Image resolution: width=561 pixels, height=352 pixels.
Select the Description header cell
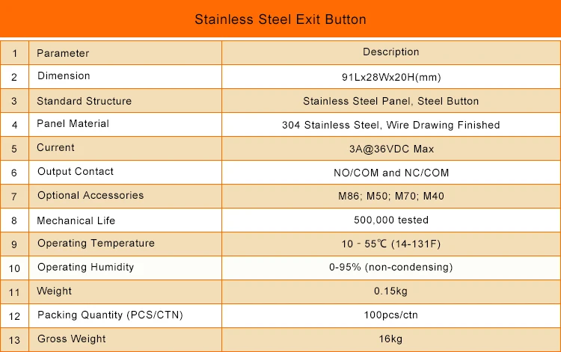pyautogui.click(x=391, y=53)
